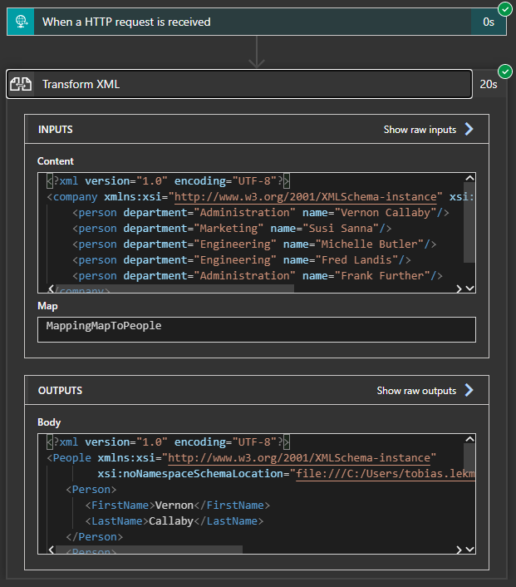This screenshot has height=587, width=516.
Task: Collapse the Transform XML action header
Action: 249,84
